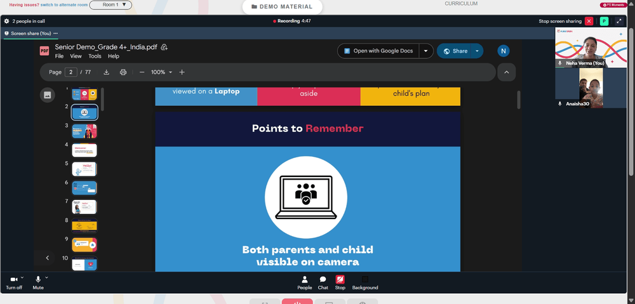Click the green P participant badge
635x304 pixels.
[x=605, y=21]
